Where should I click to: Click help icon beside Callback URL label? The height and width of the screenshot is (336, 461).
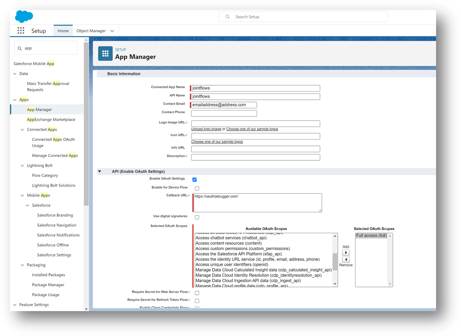click(x=189, y=196)
